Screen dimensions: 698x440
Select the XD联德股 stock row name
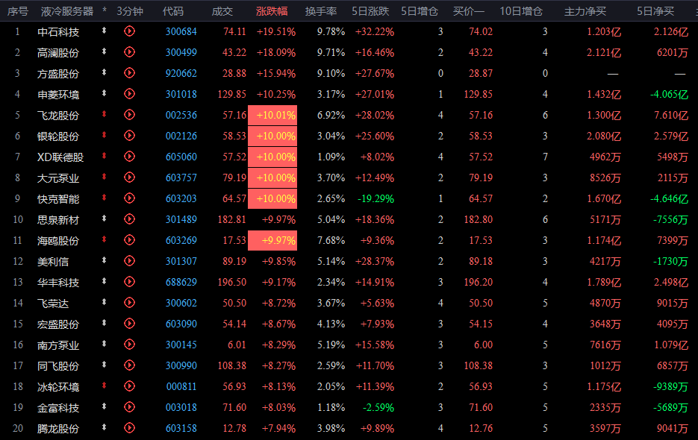(x=60, y=157)
